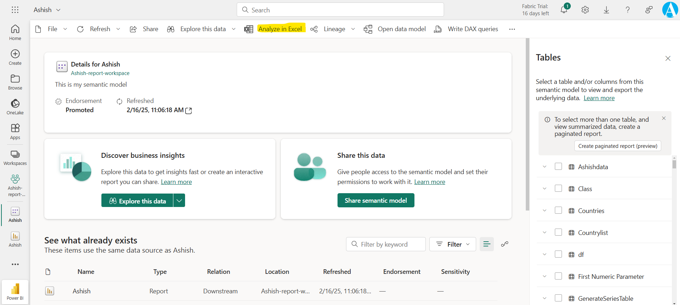Open the settings gear icon

point(585,10)
